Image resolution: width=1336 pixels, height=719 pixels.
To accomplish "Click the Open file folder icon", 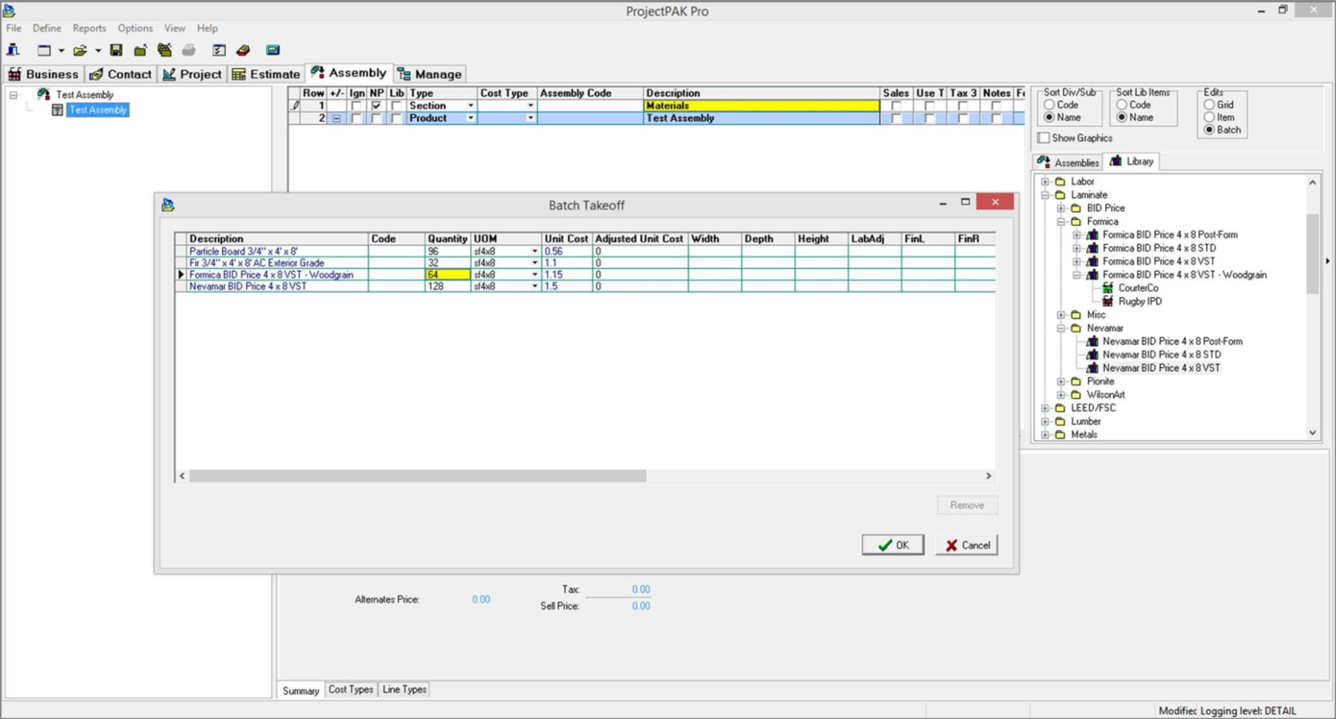I will point(79,50).
